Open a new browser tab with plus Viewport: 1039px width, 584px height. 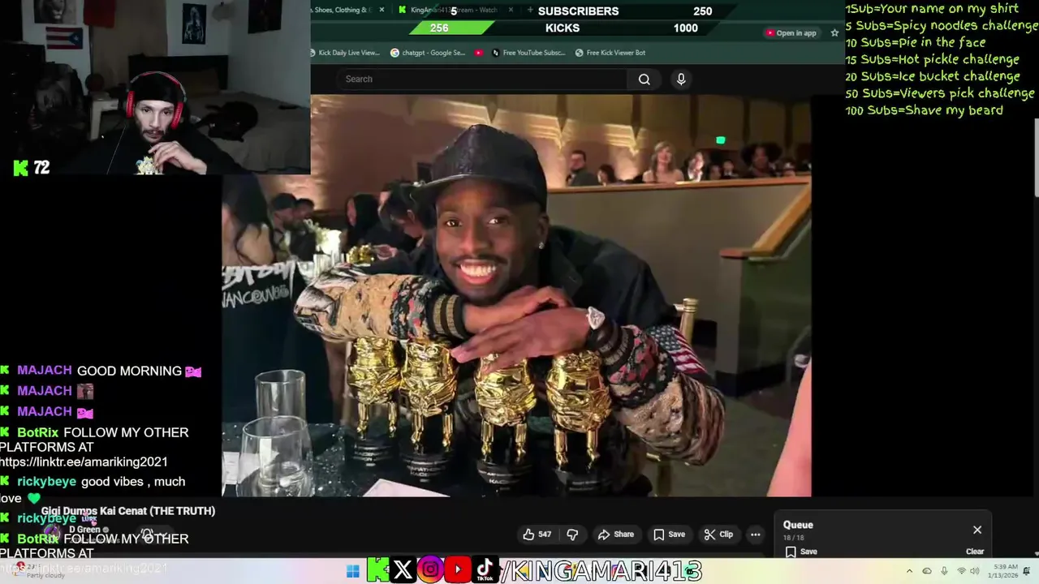pos(530,10)
